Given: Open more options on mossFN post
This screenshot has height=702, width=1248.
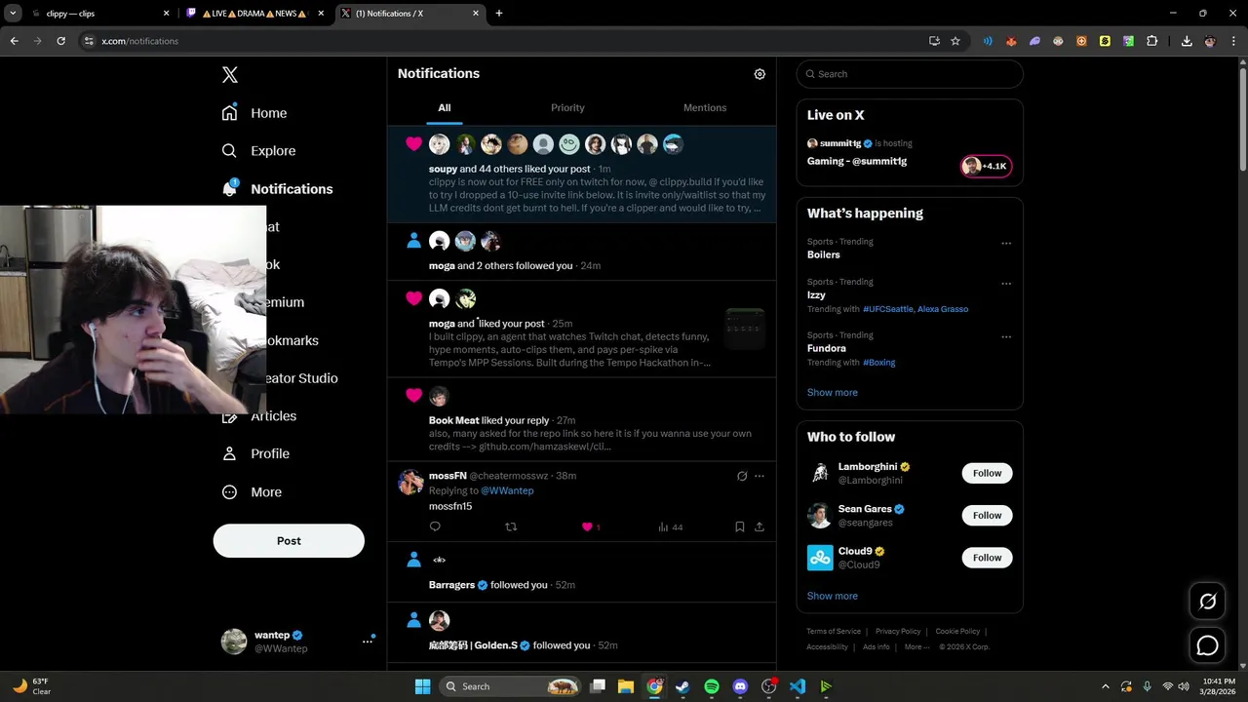Looking at the screenshot, I should (760, 476).
